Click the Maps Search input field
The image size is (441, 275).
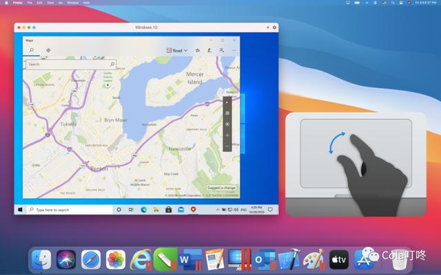tap(71, 64)
